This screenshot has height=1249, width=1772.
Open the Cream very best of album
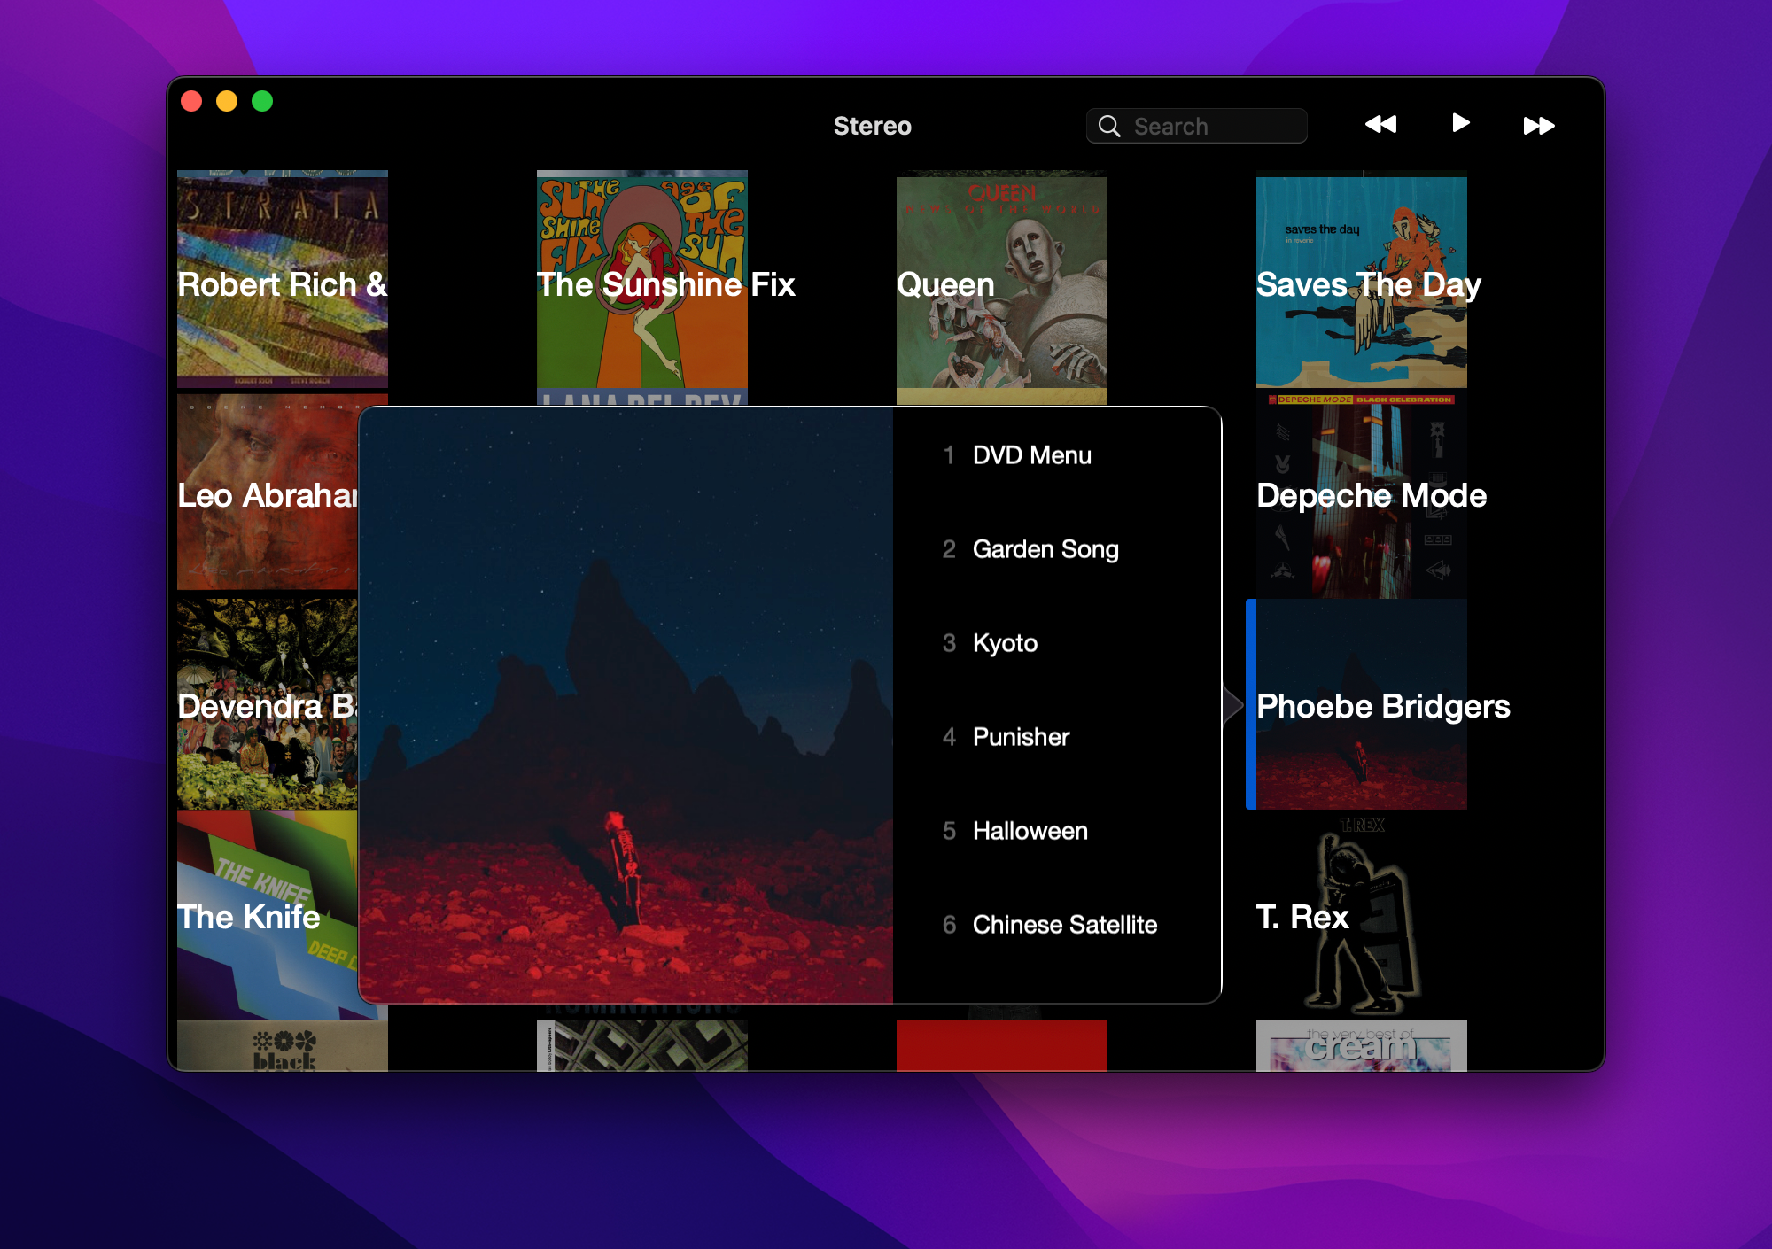click(x=1362, y=1046)
